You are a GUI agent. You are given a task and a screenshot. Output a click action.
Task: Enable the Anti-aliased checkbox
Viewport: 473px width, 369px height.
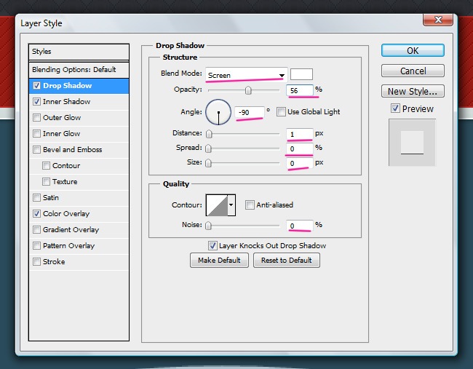[x=250, y=205]
